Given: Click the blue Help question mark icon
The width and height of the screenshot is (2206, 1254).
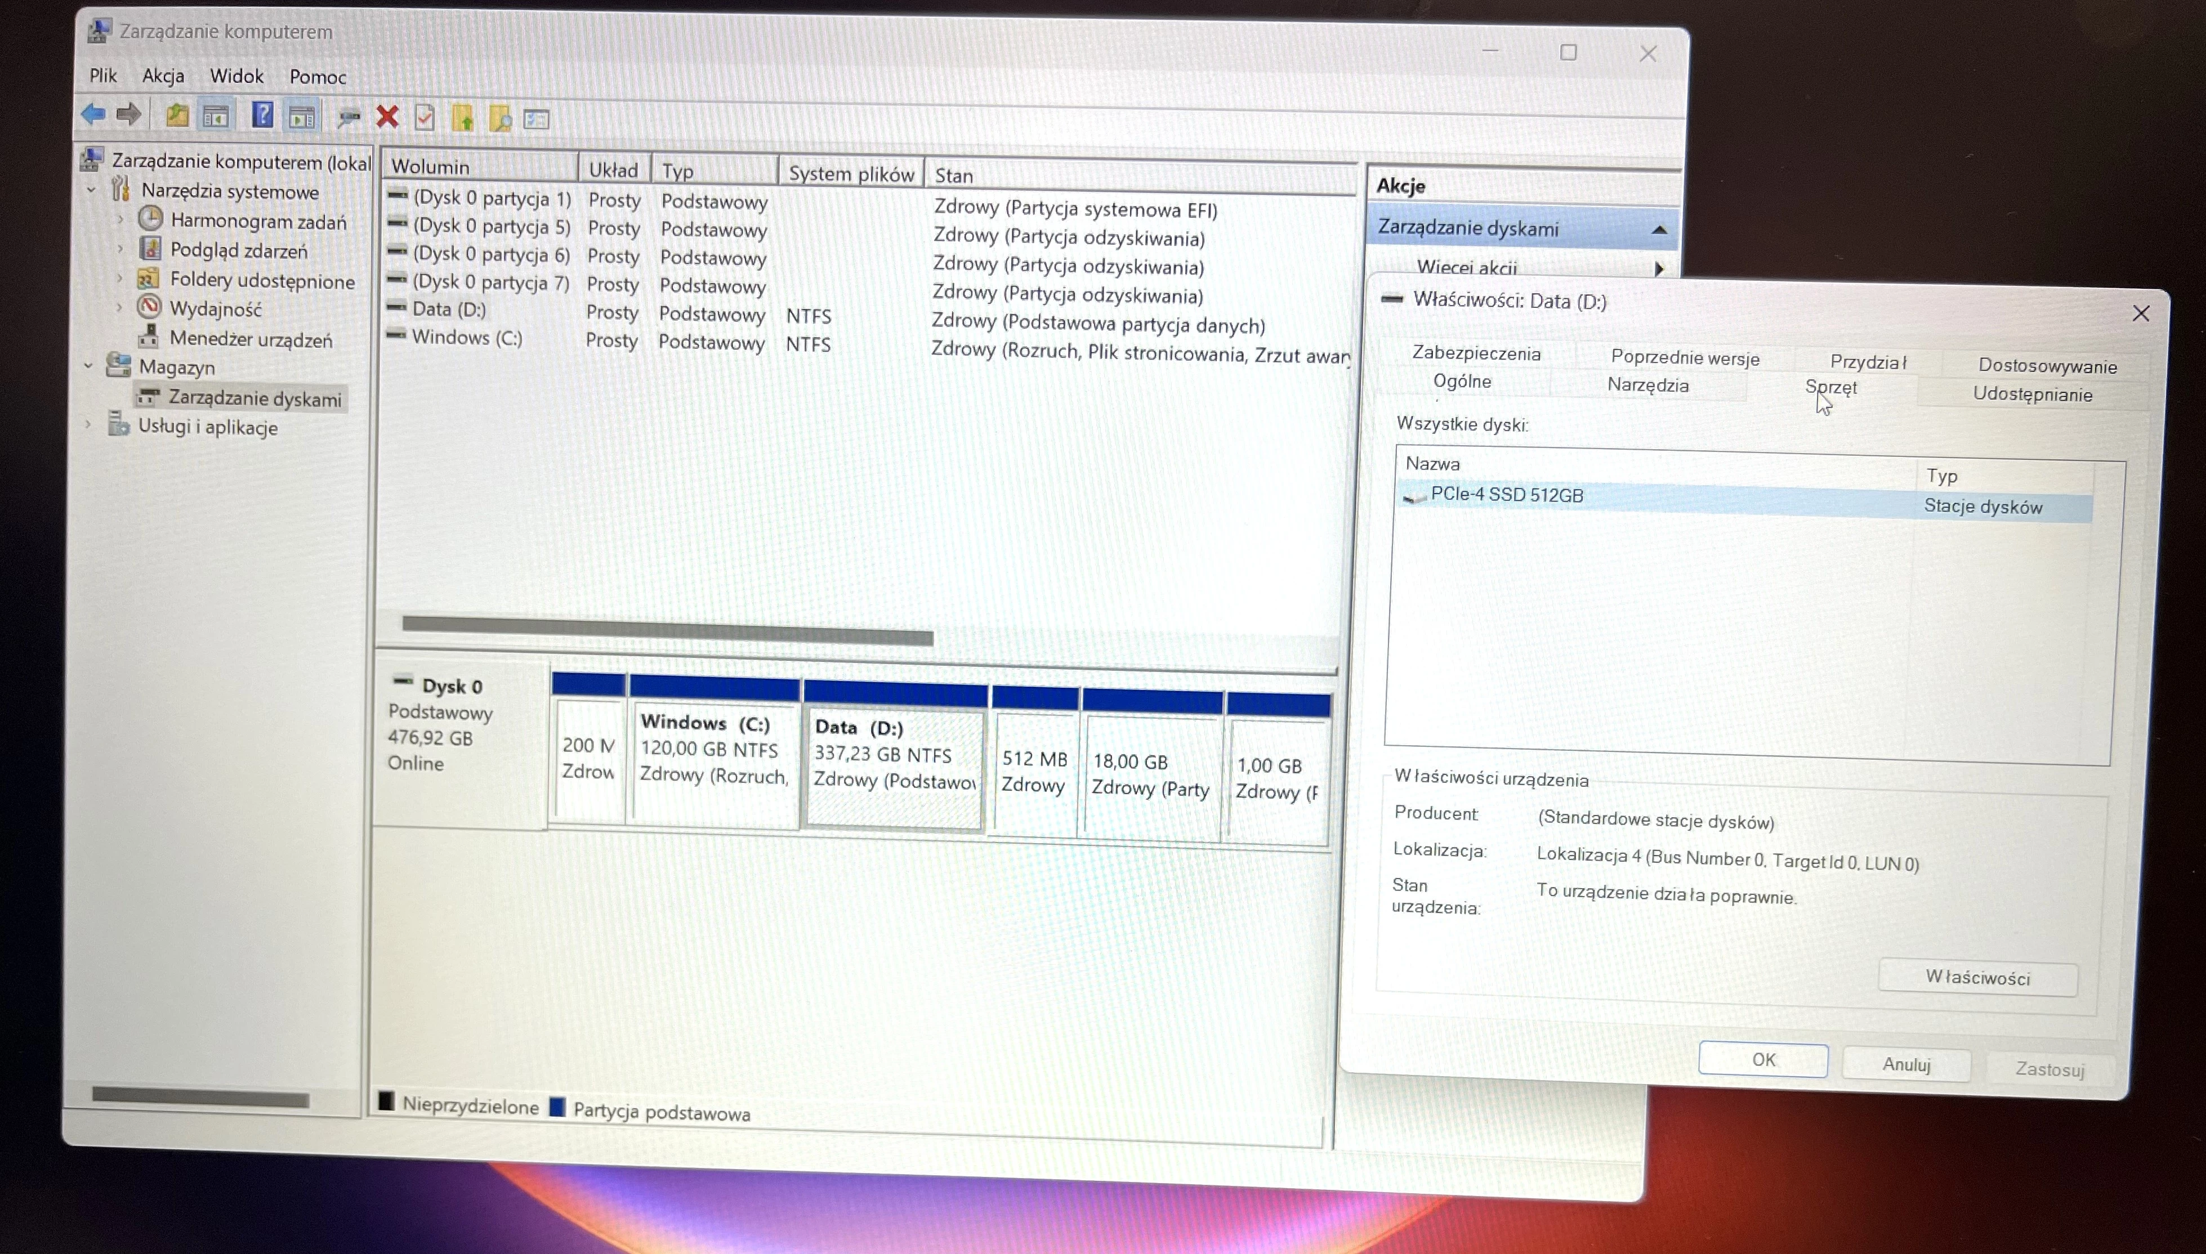Looking at the screenshot, I should coord(263,115).
